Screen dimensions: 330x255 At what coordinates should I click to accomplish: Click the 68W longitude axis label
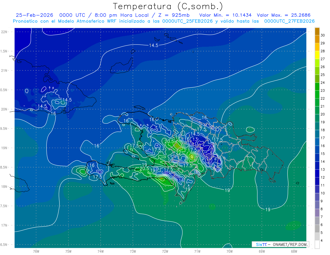point(294,251)
